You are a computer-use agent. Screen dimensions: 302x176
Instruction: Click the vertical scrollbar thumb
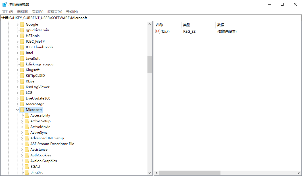149,65
